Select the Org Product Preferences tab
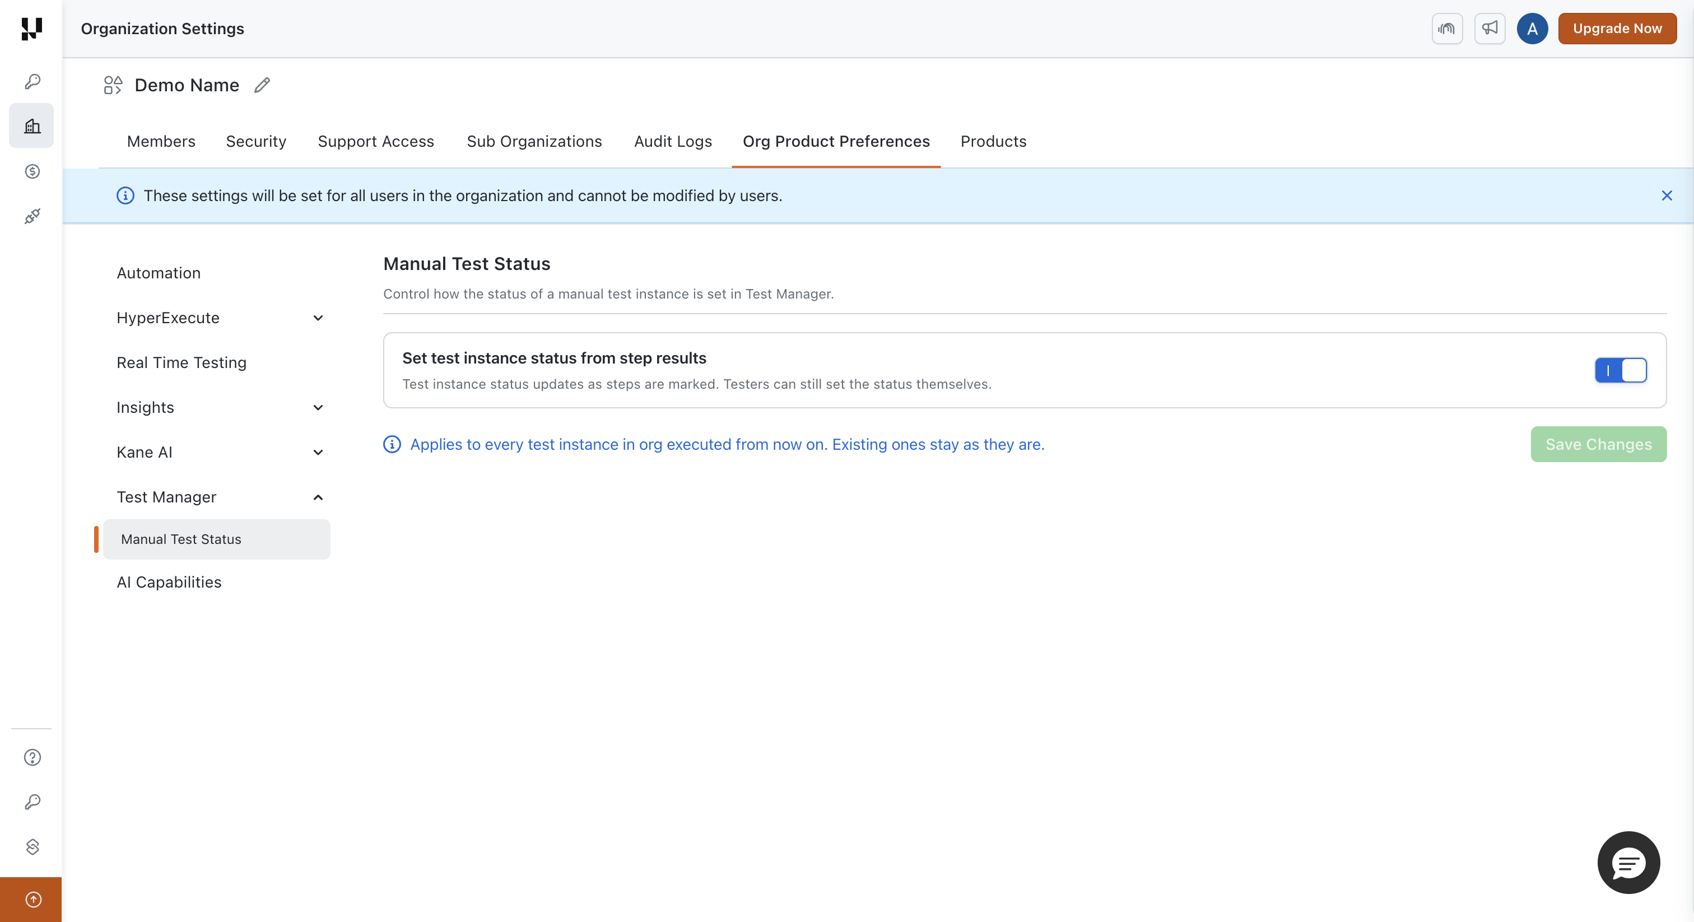Viewport: 1694px width, 922px height. click(x=836, y=141)
